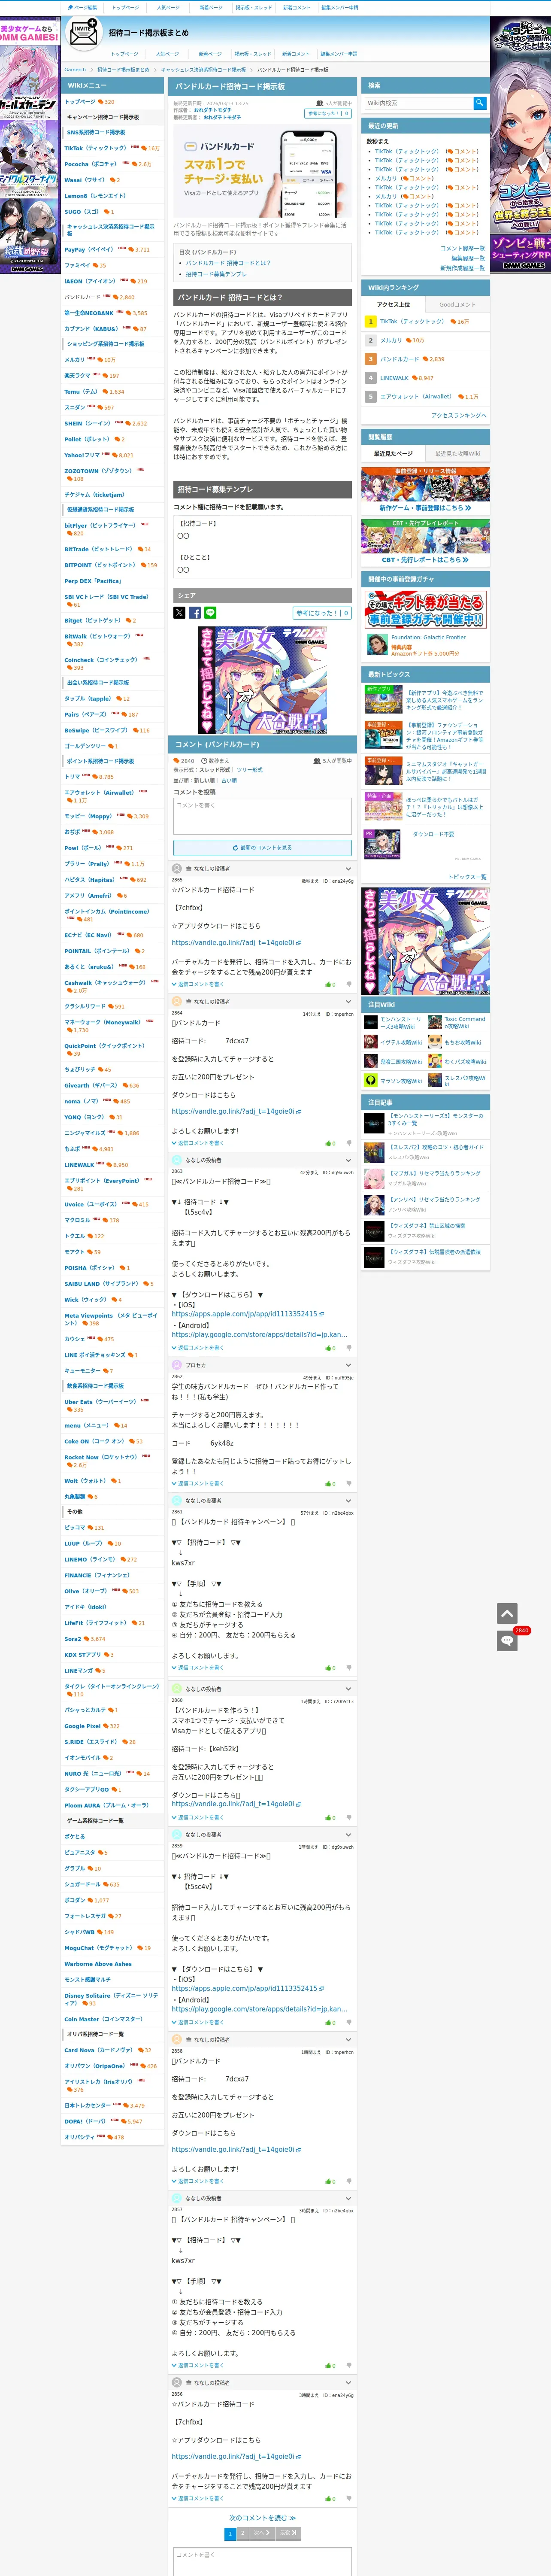
Task: Click the Wiki内検索 search field
Action: click(x=418, y=103)
